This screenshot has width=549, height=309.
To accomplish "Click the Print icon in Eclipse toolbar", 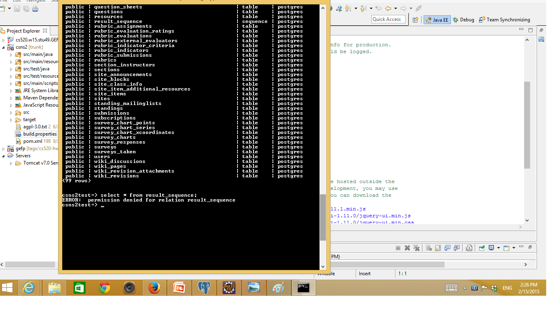I will coord(35,8).
